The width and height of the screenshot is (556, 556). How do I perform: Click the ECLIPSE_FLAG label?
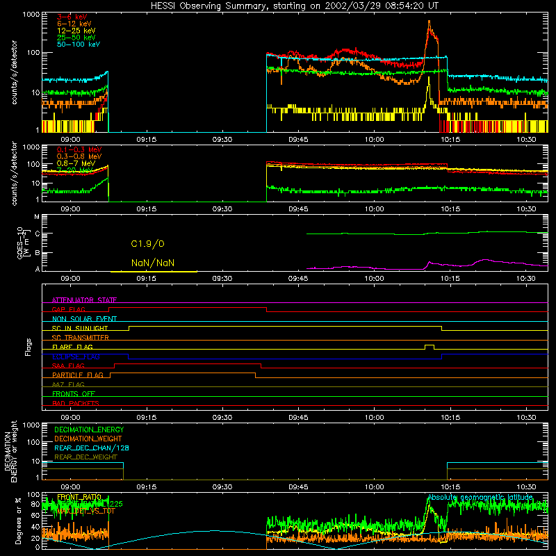pos(76,357)
